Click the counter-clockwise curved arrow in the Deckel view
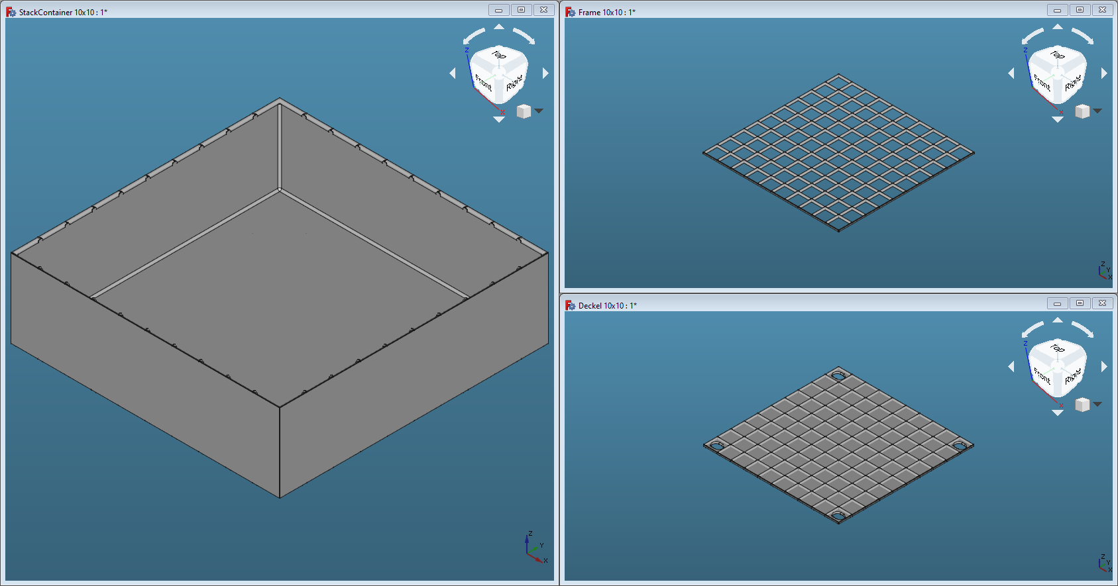This screenshot has height=586, width=1118. 1033,328
